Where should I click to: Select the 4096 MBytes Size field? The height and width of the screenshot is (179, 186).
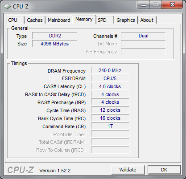coord(54,44)
